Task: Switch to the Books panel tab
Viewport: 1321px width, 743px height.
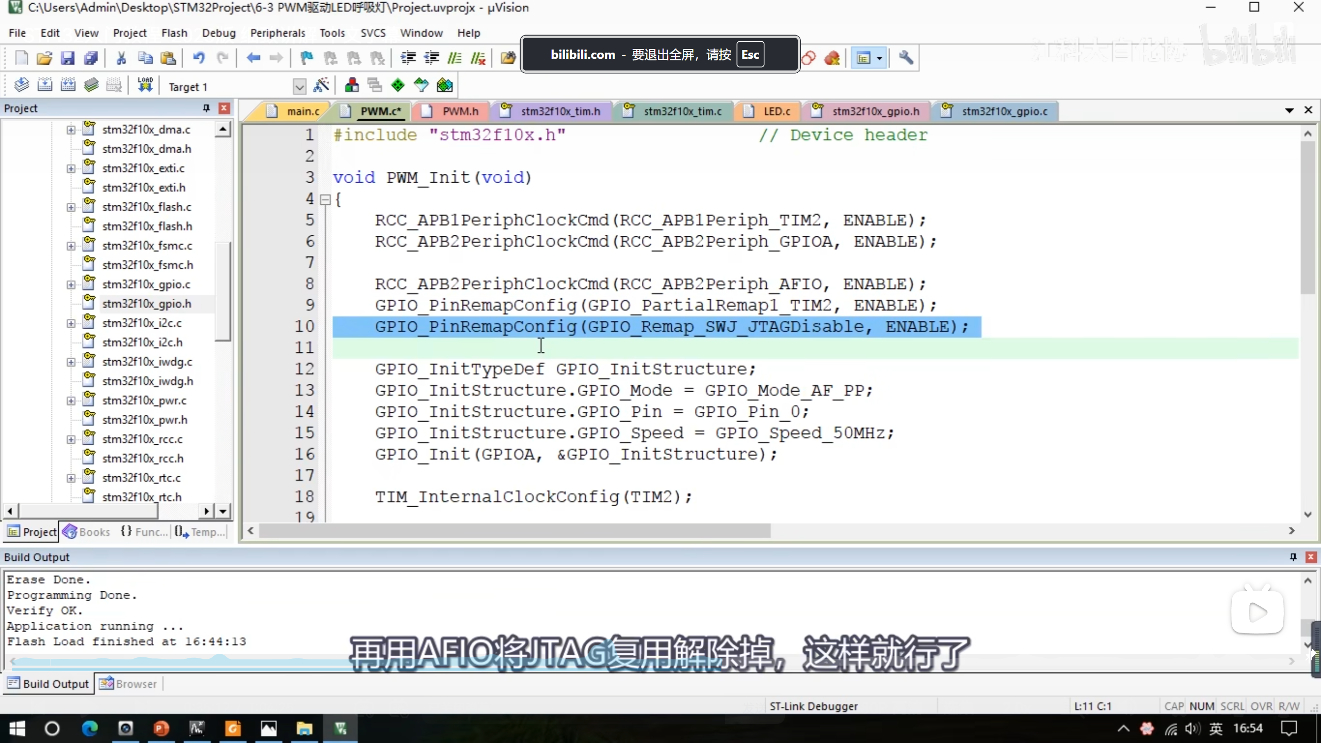Action: [87, 531]
